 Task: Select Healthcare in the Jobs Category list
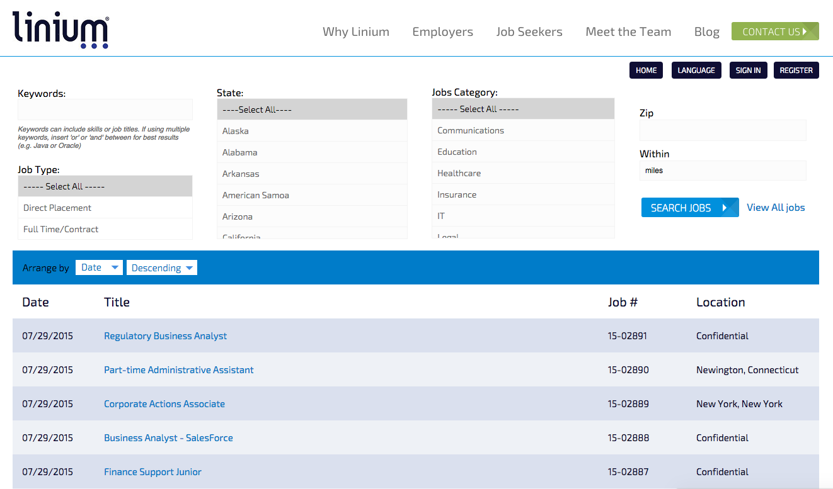pyautogui.click(x=459, y=172)
